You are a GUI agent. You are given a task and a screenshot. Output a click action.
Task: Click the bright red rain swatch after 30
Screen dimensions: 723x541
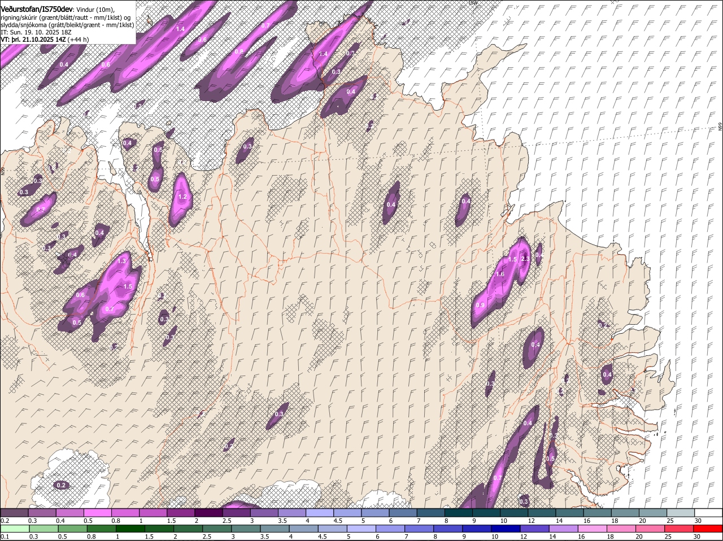click(x=709, y=529)
